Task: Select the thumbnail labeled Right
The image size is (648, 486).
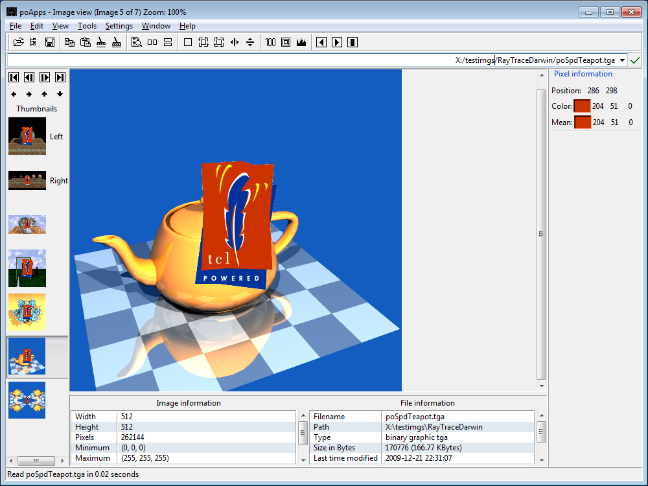Action: point(27,181)
